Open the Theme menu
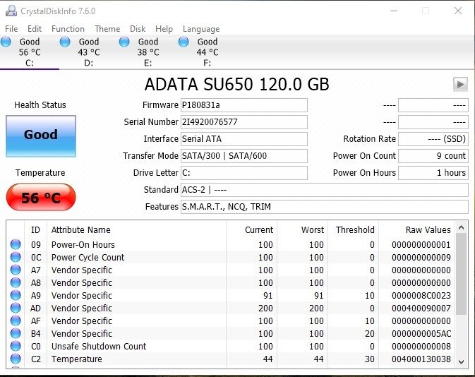The height and width of the screenshot is (377, 475). coord(107,29)
